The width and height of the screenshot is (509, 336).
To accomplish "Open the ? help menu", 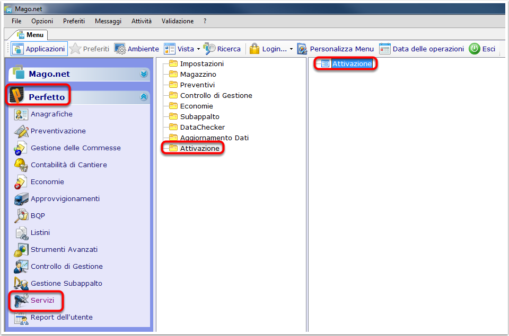I will click(205, 21).
